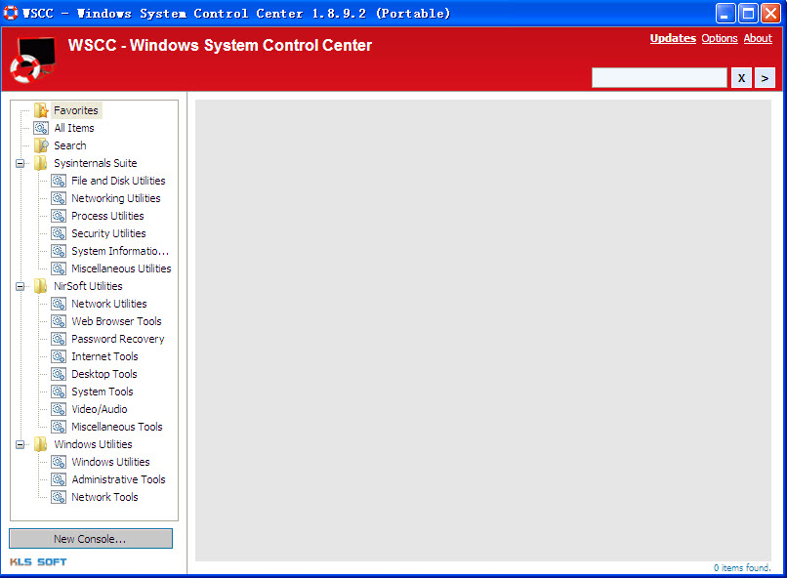Select the Networking Utilities label
Screen dimensions: 787x578
point(116,198)
